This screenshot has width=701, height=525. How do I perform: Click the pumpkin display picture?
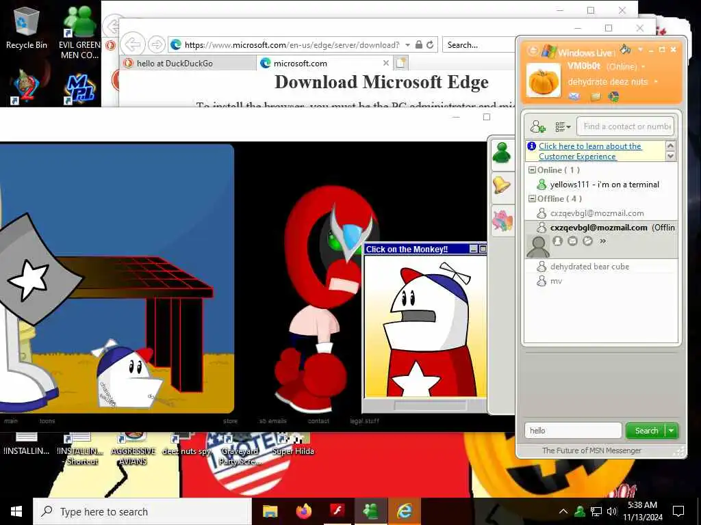tap(544, 81)
